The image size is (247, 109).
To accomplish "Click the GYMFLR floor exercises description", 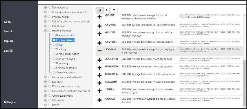I will (x=147, y=34).
